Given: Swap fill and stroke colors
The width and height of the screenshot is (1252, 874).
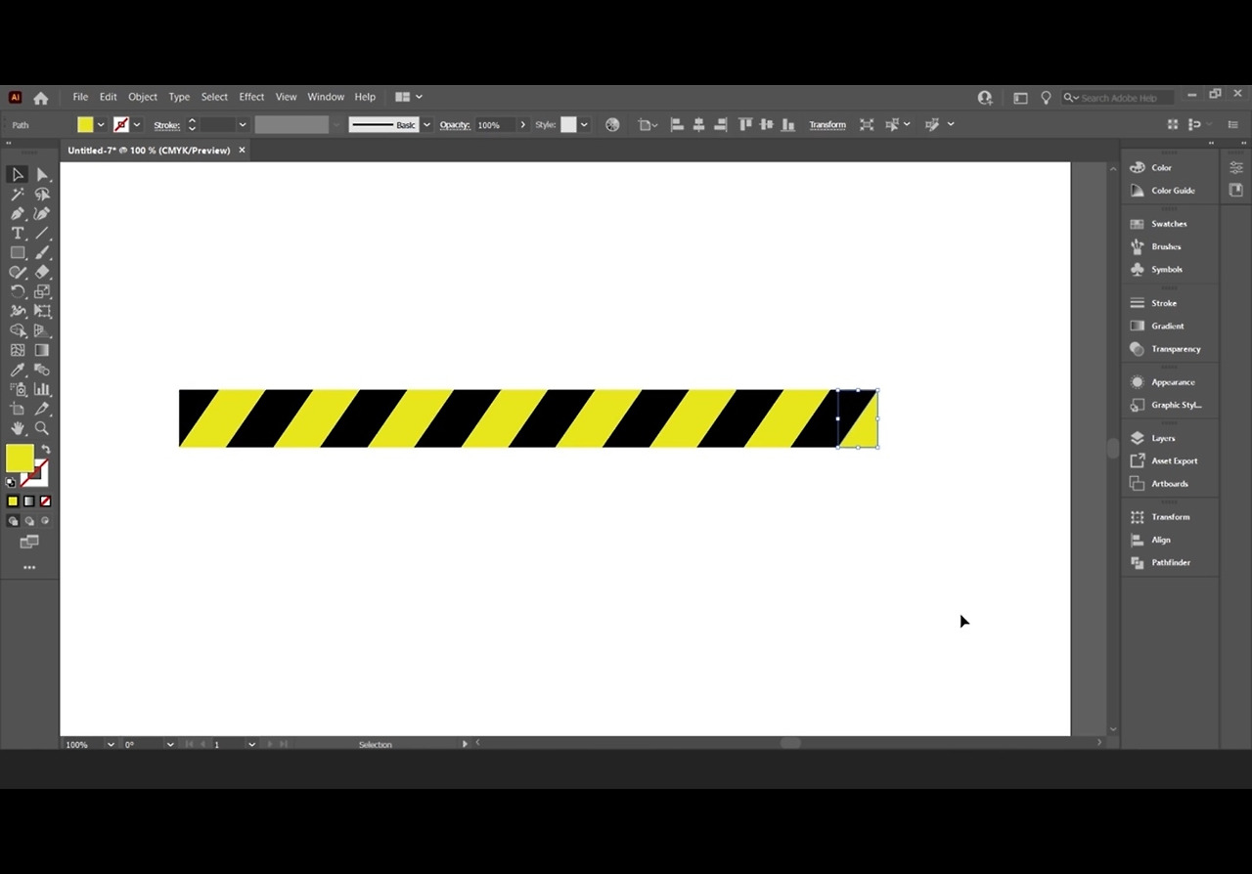Looking at the screenshot, I should click(45, 449).
